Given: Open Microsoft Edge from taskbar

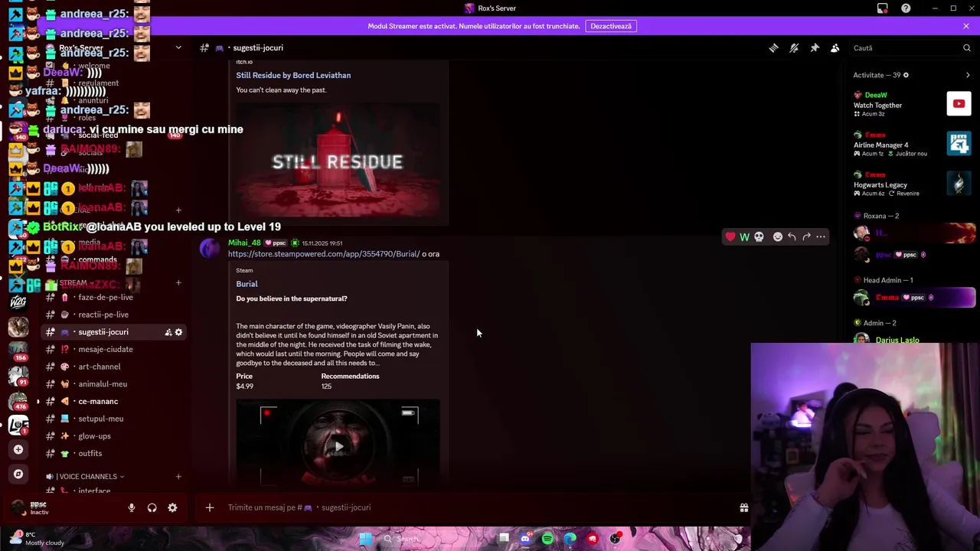Looking at the screenshot, I should (570, 539).
